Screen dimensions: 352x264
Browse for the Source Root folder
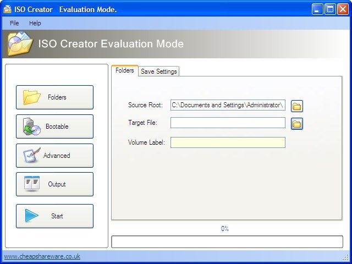[297, 106]
